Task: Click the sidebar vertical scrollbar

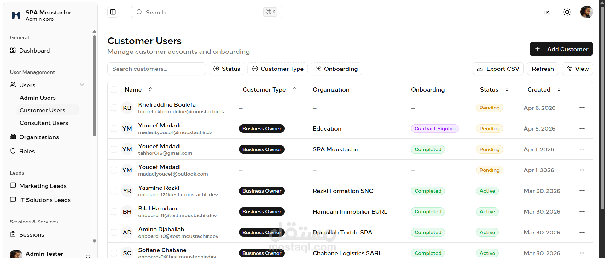Action: click(94, 85)
